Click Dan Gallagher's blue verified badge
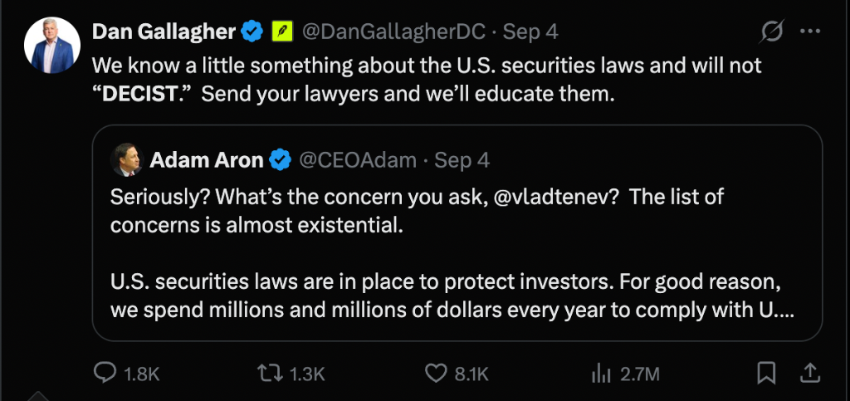 click(x=252, y=32)
